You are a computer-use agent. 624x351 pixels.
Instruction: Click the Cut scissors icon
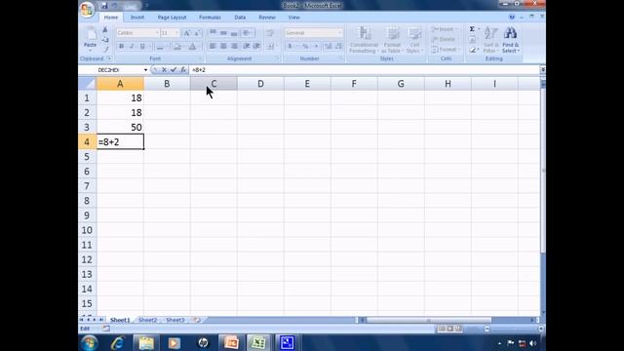click(x=105, y=30)
